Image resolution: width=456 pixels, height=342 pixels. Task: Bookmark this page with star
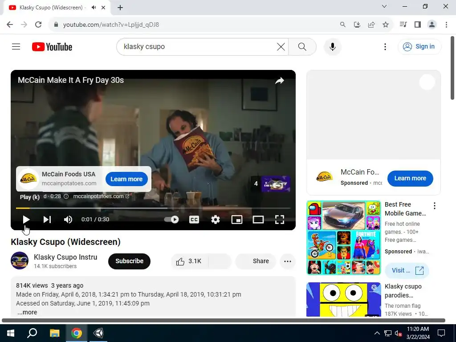386,25
